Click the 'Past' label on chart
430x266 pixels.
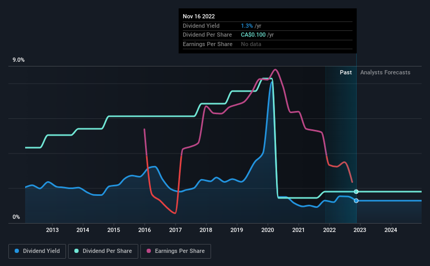click(x=346, y=72)
